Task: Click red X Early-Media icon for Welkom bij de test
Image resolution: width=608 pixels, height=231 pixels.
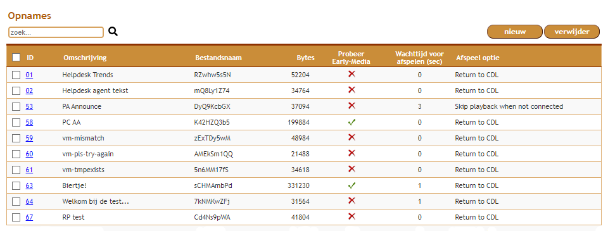Action: 351,201
